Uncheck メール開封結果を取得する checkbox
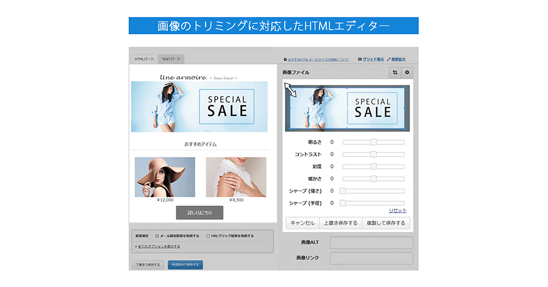The height and width of the screenshot is (287, 548). pyautogui.click(x=157, y=236)
